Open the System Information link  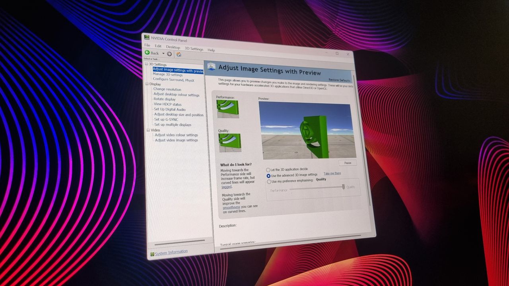pyautogui.click(x=171, y=253)
